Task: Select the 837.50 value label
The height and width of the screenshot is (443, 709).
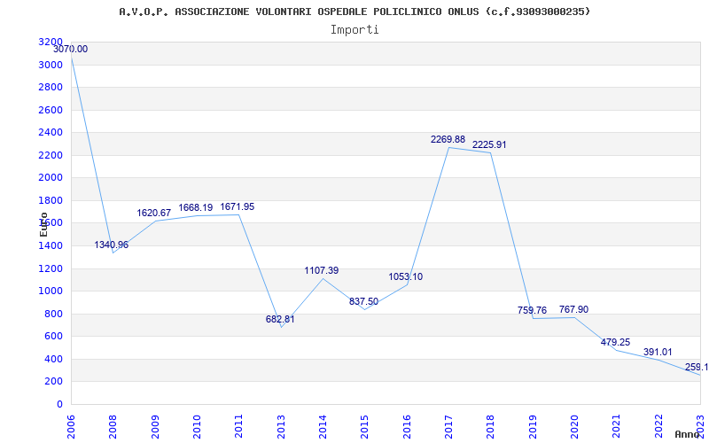Action: [x=363, y=302]
